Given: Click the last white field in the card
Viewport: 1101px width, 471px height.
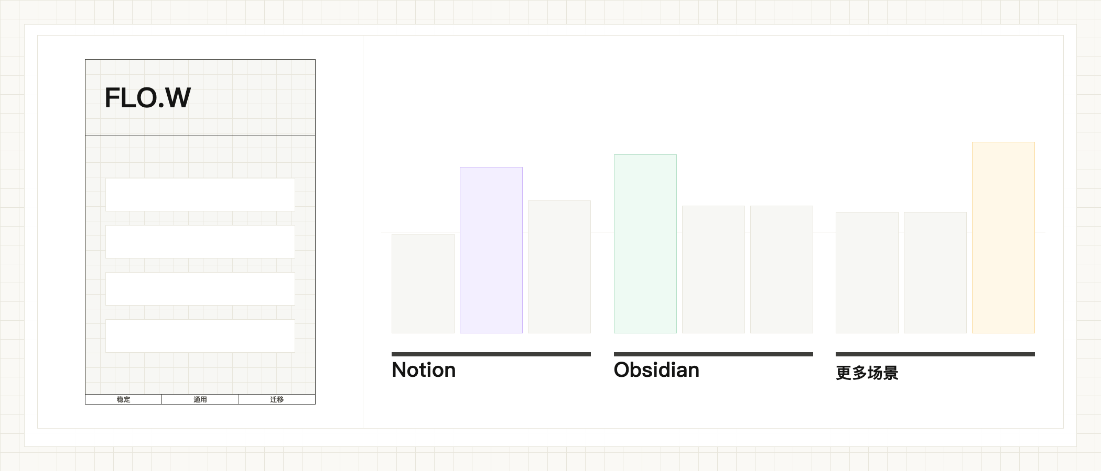Looking at the screenshot, I should (200, 336).
